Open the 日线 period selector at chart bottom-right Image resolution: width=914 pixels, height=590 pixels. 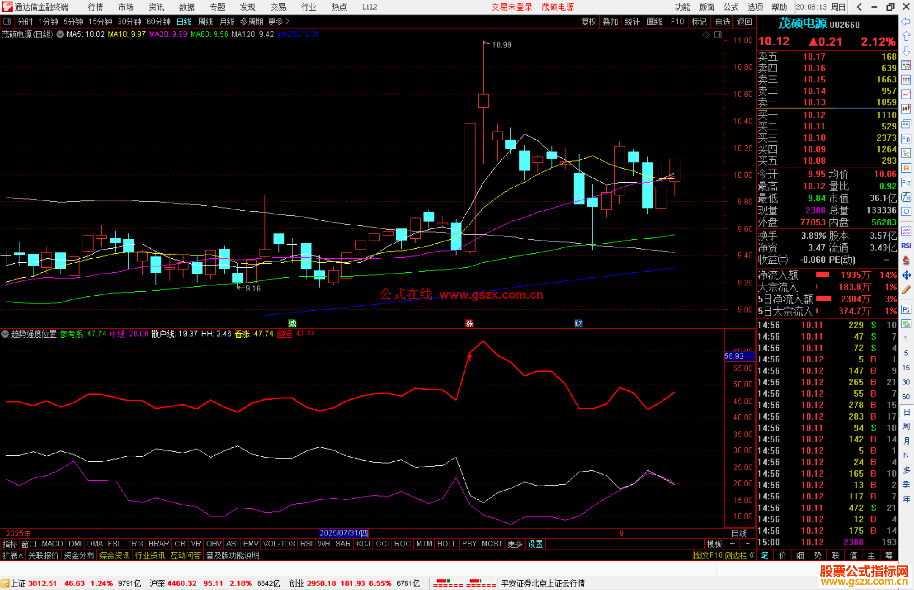740,533
